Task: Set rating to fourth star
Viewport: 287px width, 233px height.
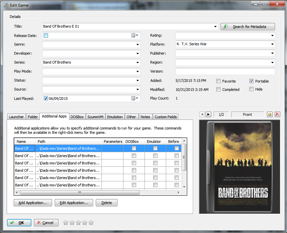Action: point(85,223)
